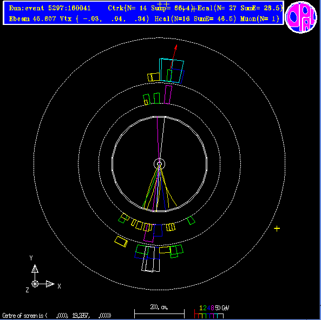
Task: Click the 200 cm scale bar
Action: [x=159, y=313]
